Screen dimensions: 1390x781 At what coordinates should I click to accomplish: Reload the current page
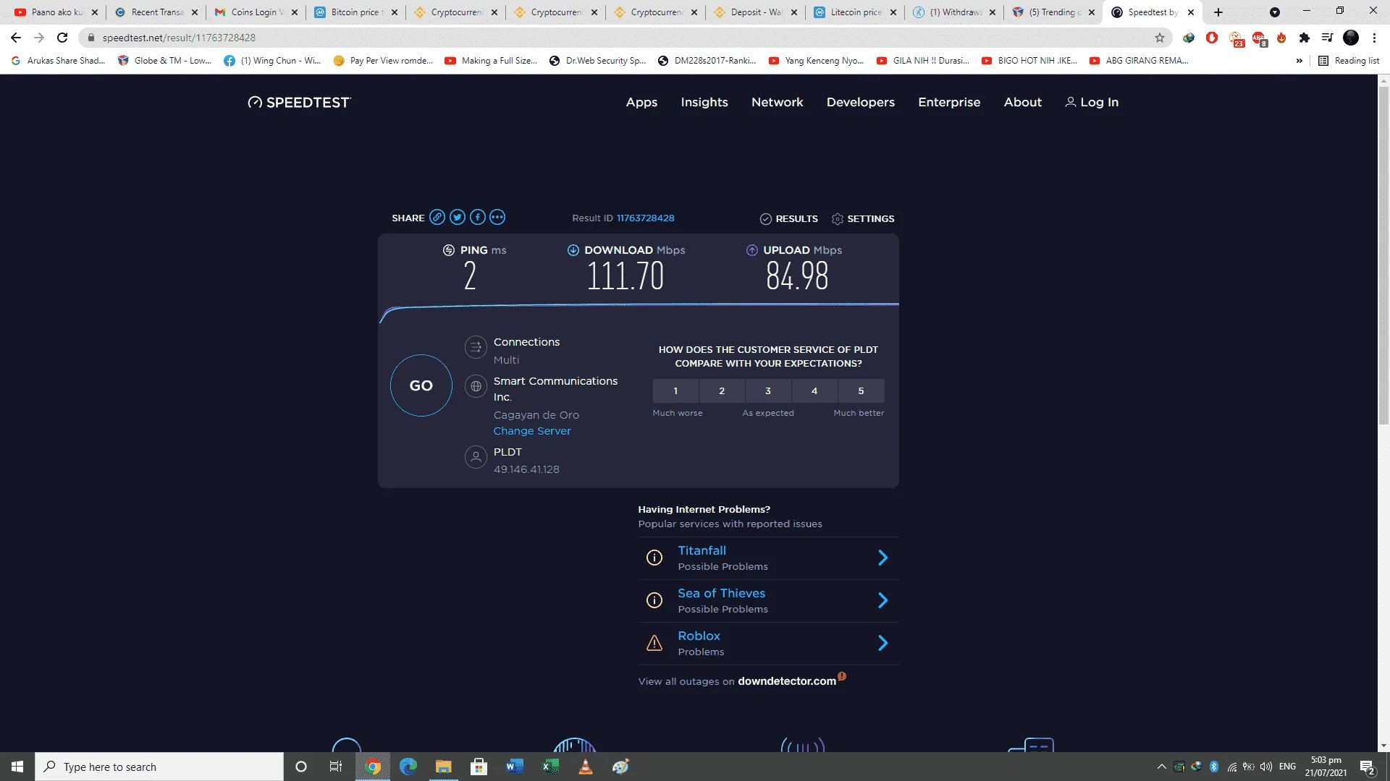tap(62, 38)
